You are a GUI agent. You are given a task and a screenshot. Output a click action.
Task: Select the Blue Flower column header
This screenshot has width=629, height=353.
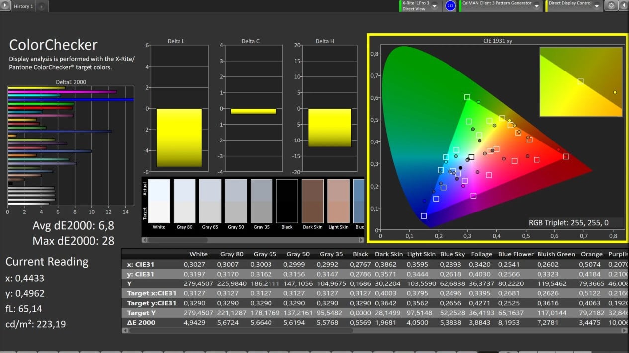click(516, 254)
